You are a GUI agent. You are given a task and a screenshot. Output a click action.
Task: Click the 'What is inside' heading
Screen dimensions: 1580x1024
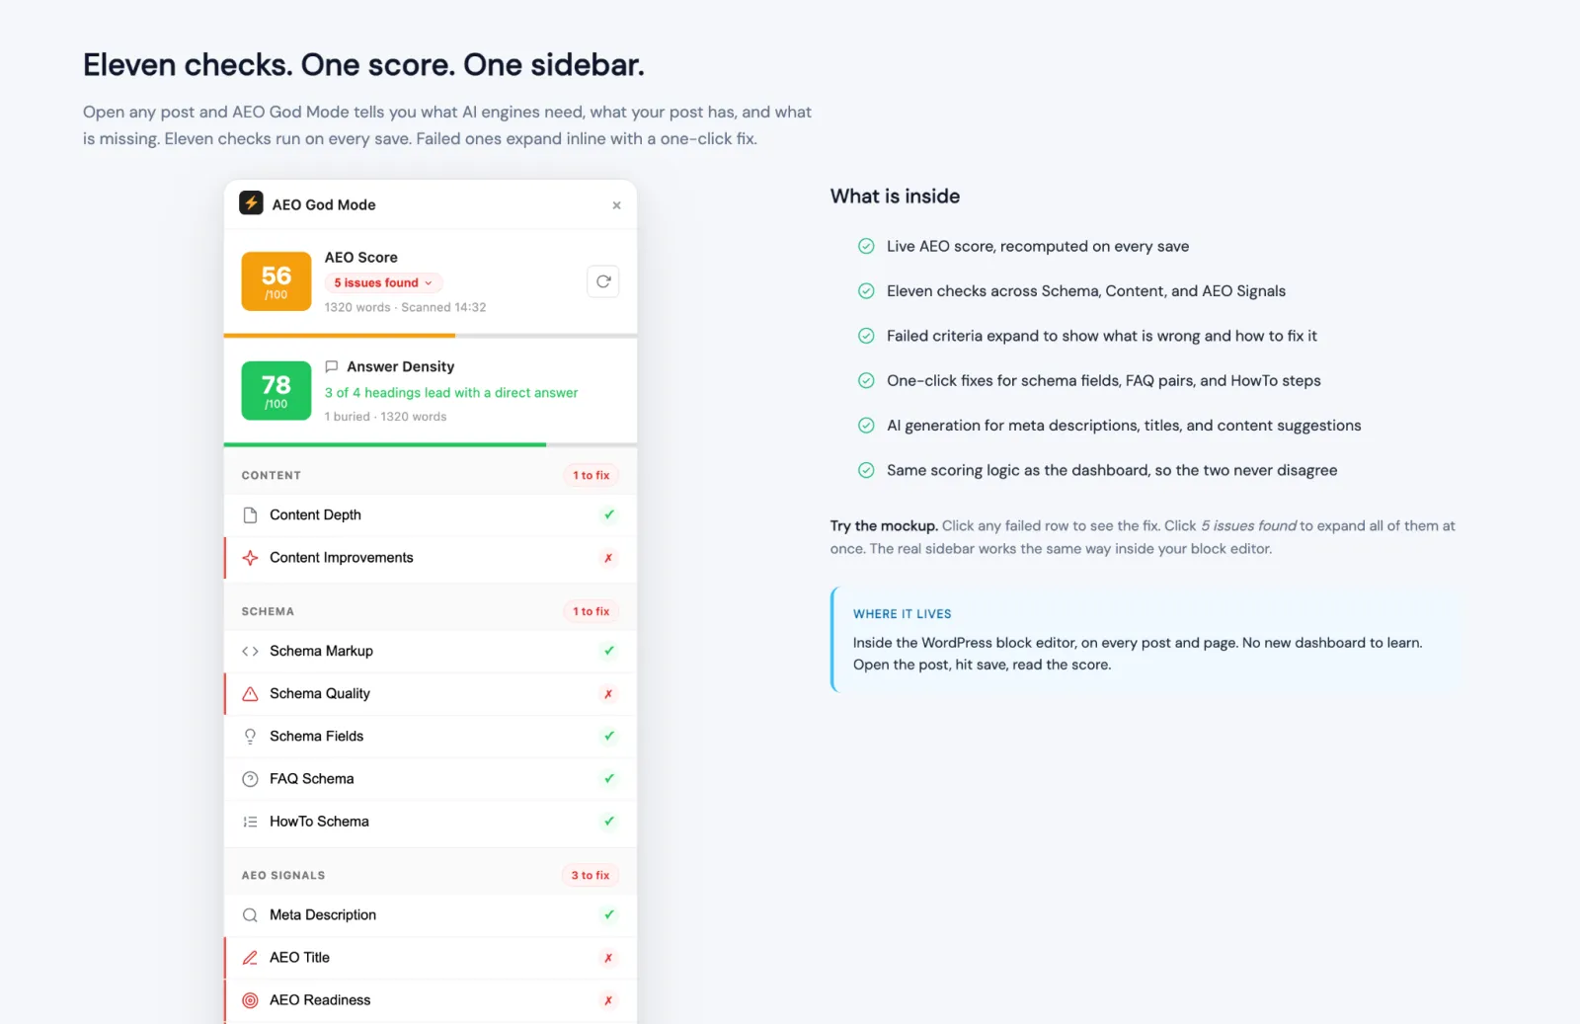click(x=895, y=196)
